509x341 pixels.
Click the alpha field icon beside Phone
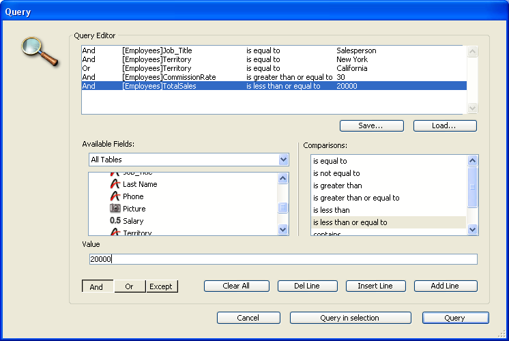pyautogui.click(x=115, y=196)
